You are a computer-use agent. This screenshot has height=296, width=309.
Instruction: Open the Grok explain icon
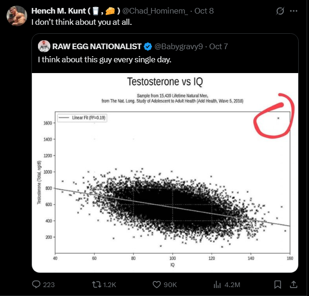tap(280, 11)
